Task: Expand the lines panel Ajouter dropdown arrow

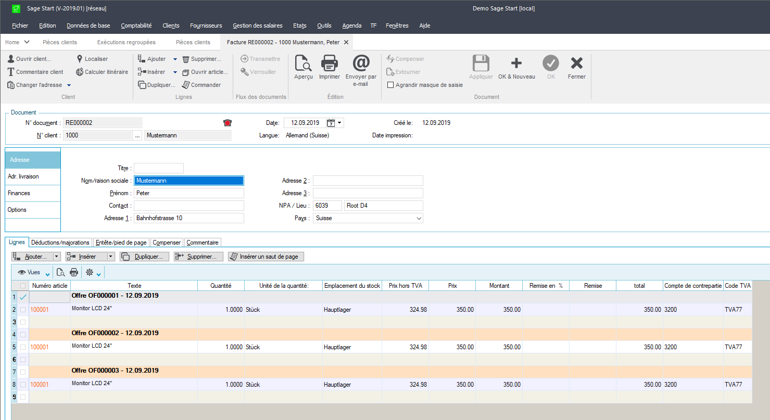Action: 57,257
